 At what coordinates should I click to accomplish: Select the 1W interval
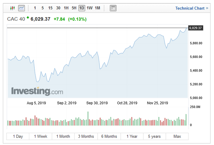click(x=89, y=8)
